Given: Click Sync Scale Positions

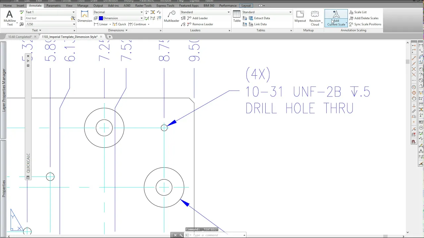Looking at the screenshot, I should coord(365,24).
